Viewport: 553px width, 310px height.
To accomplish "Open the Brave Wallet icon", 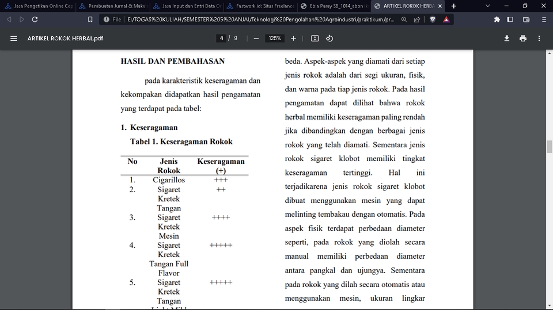I will pos(526,20).
